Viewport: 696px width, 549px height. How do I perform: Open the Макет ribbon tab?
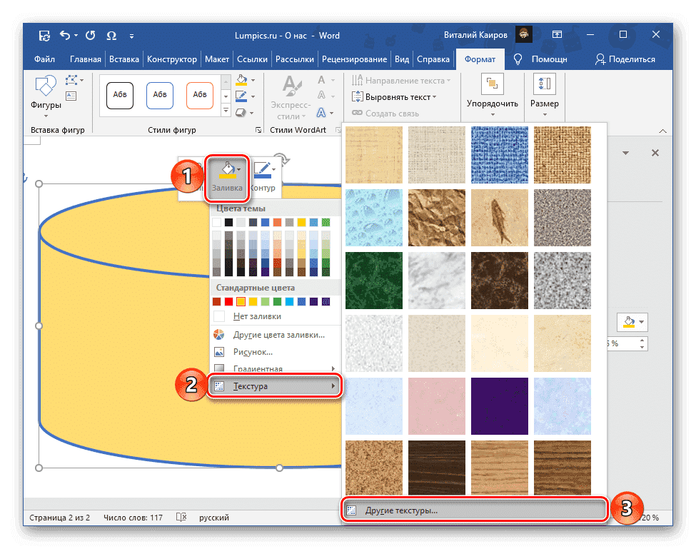coord(216,60)
